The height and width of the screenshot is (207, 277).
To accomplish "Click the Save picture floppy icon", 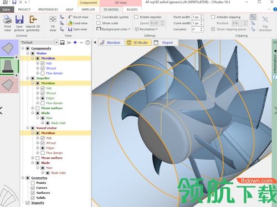I will coord(19,19).
